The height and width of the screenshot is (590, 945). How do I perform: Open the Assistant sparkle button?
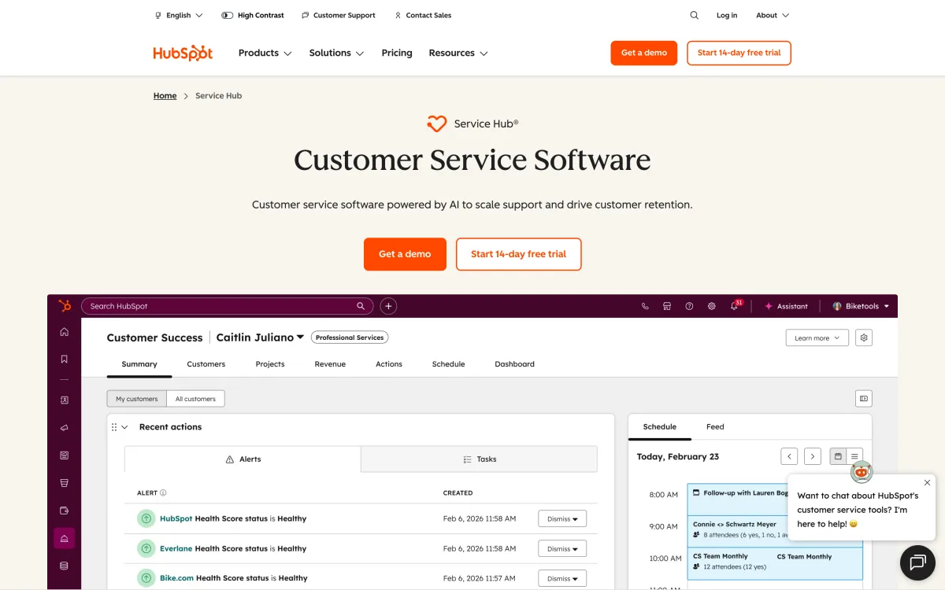(786, 306)
